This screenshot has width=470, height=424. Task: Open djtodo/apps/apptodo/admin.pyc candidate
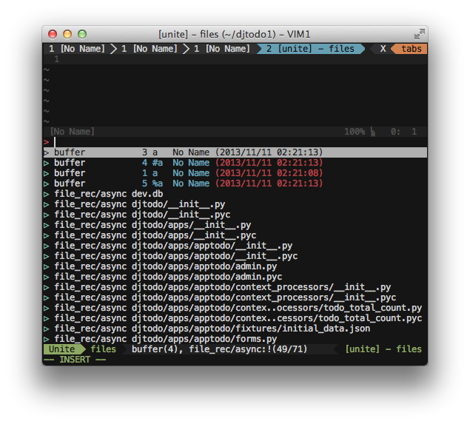235,277
